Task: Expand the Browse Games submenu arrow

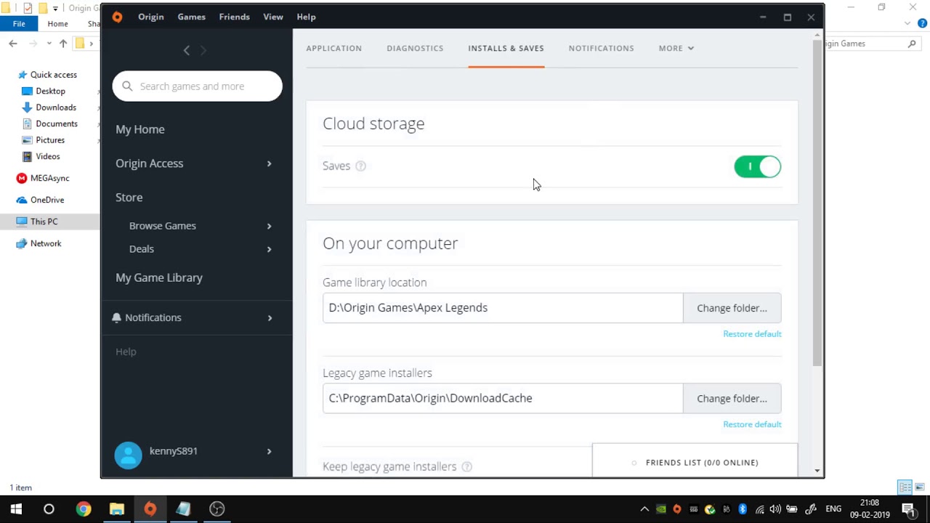Action: tap(269, 226)
